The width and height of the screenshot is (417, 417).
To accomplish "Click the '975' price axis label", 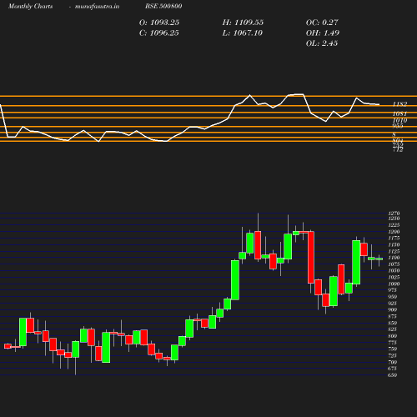I will pos(393,290).
